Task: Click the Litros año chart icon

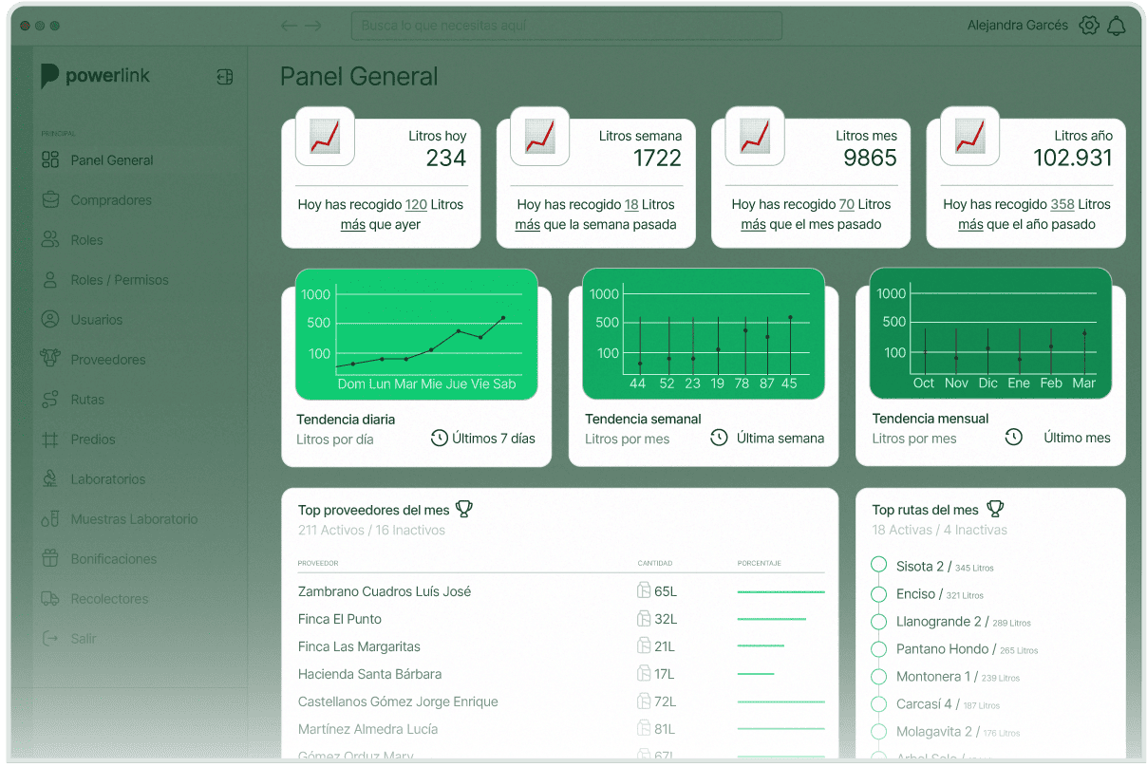Action: click(x=969, y=137)
